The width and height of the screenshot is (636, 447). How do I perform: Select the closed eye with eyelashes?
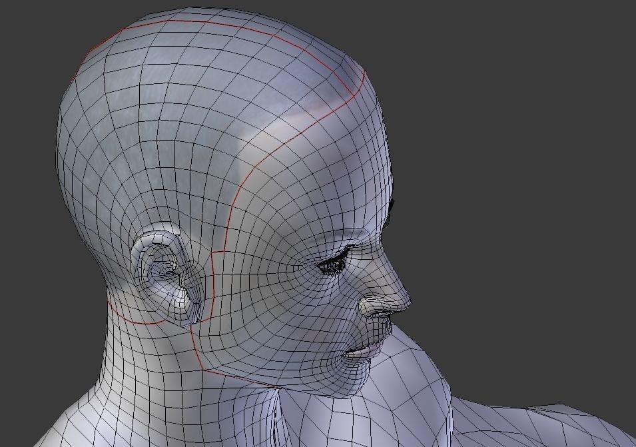335,262
